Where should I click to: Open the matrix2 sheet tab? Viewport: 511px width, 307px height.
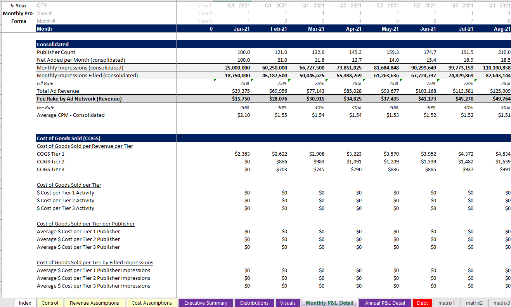tap(474, 303)
